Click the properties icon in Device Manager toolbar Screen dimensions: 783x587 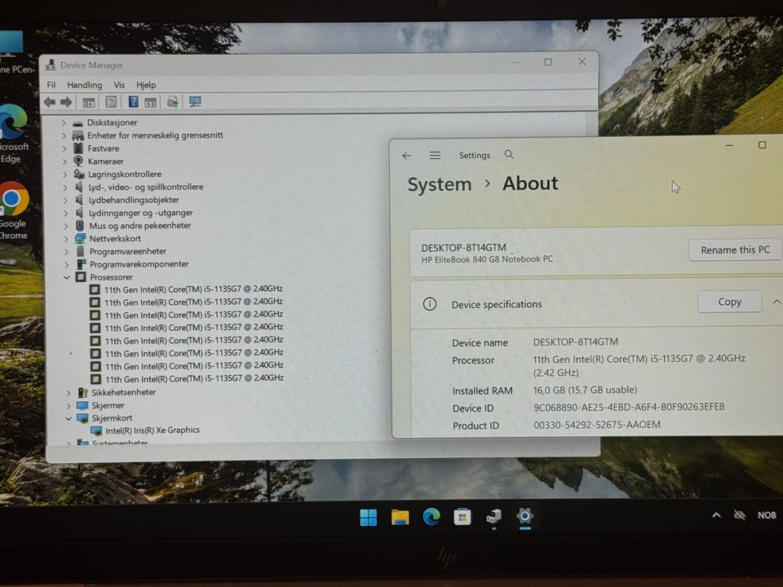[111, 102]
